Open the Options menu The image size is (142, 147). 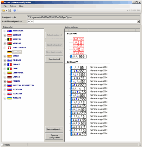tap(13, 6)
